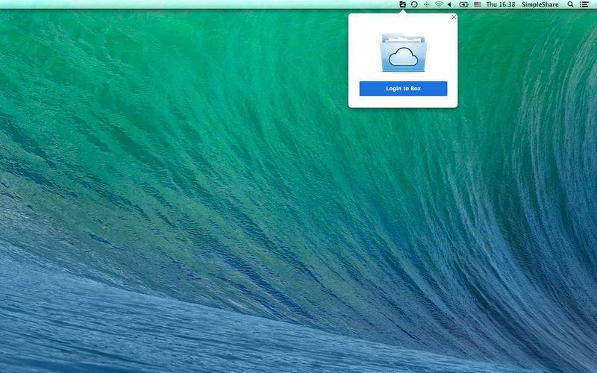The height and width of the screenshot is (373, 597).
Task: Open the Wi-Fi status menu
Action: [439, 4]
